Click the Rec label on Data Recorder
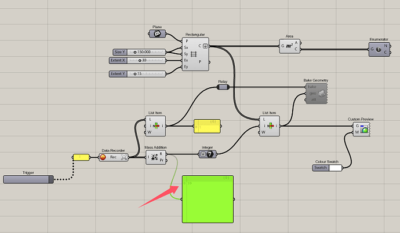 pos(113,157)
